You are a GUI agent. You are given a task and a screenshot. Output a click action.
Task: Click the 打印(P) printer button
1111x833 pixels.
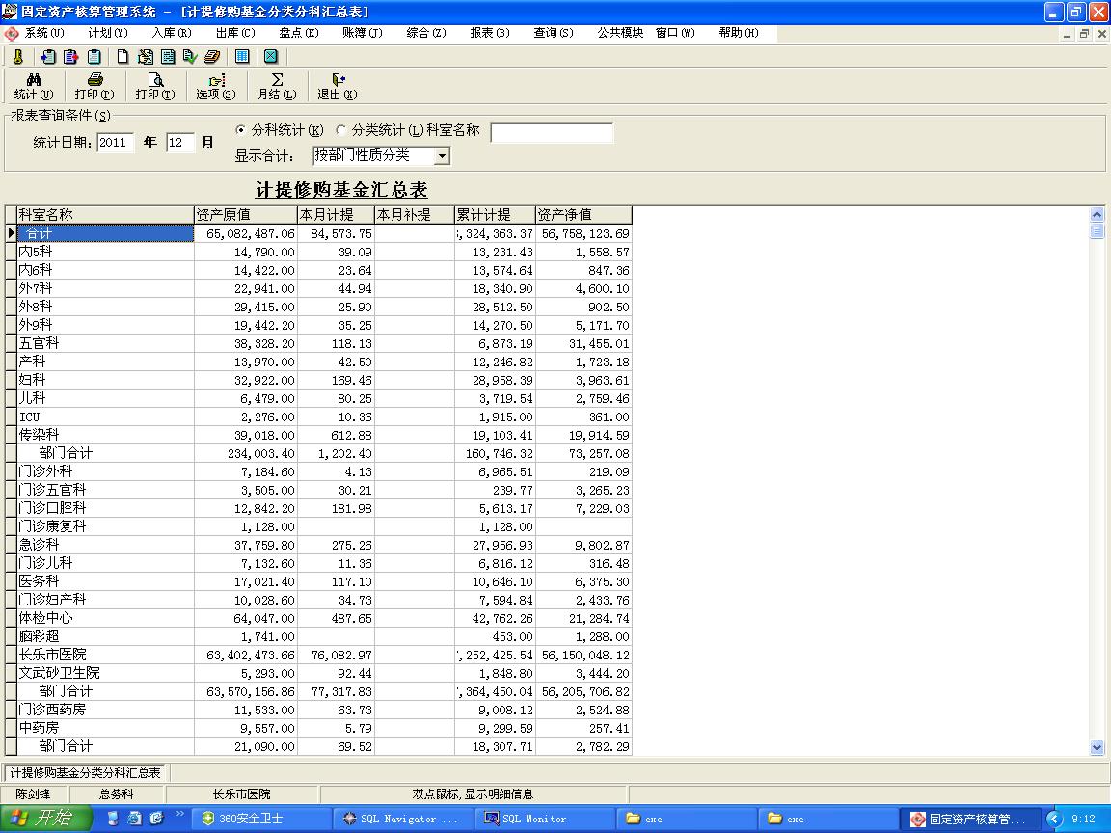(95, 87)
